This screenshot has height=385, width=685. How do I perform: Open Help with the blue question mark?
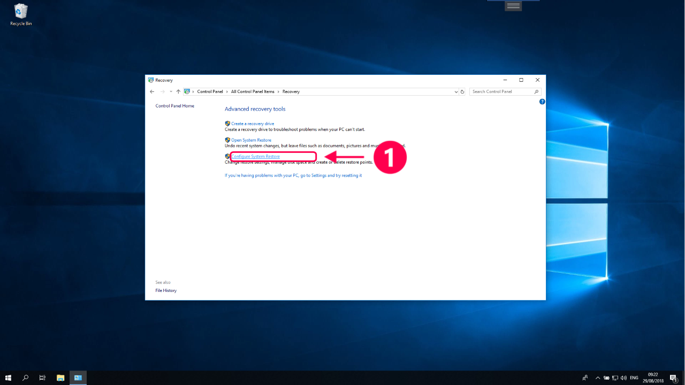point(542,102)
